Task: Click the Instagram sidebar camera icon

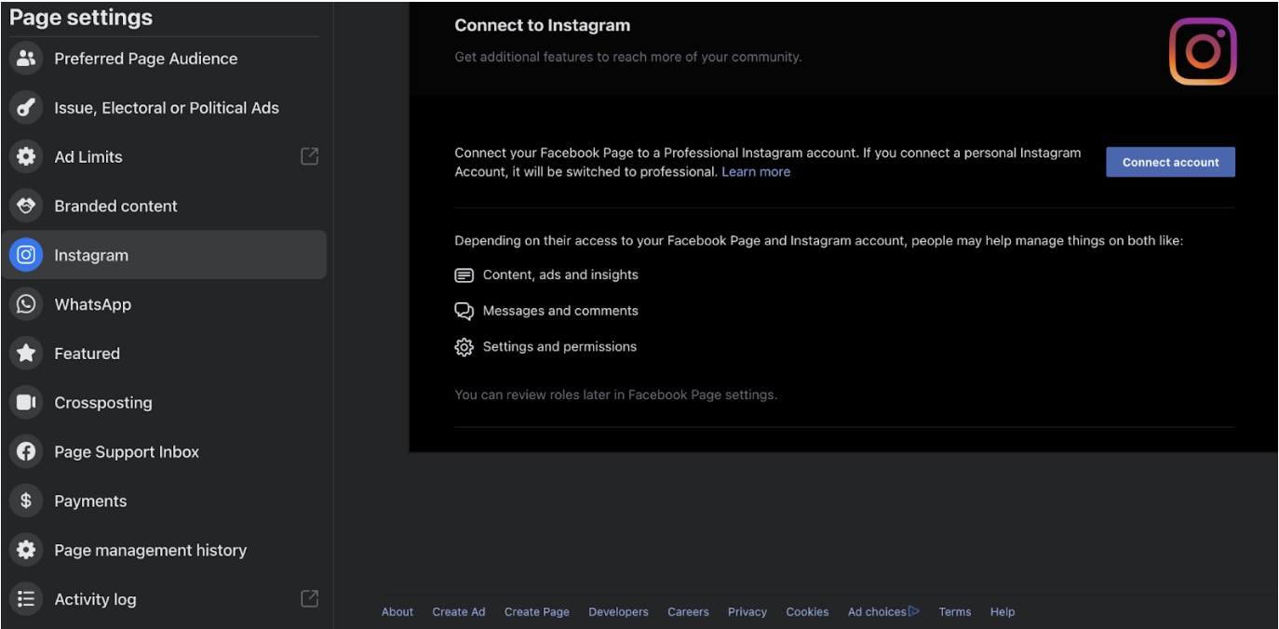Action: (x=26, y=255)
